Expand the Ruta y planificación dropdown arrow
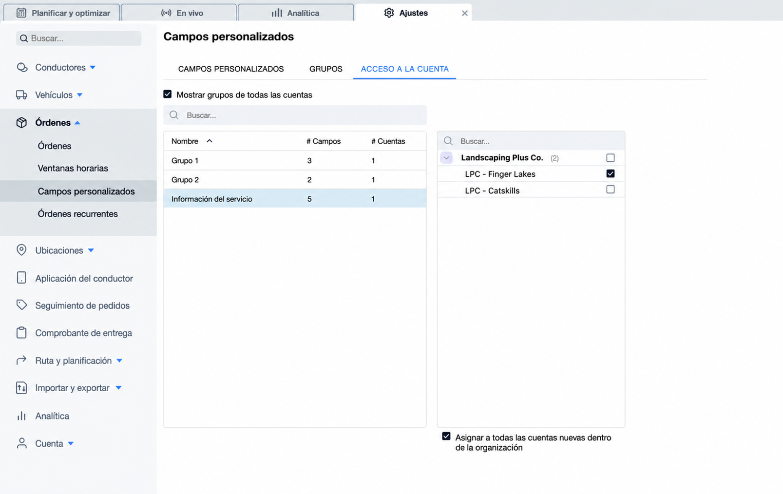 tap(119, 361)
